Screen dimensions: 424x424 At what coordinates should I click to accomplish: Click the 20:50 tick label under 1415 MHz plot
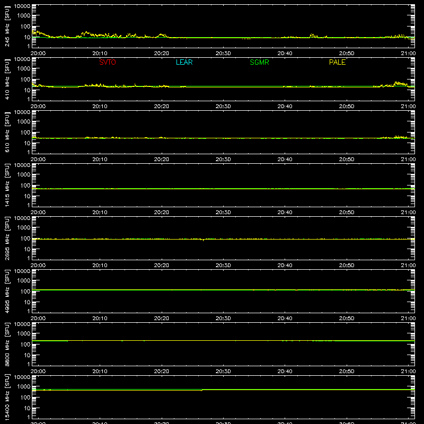point(347,213)
